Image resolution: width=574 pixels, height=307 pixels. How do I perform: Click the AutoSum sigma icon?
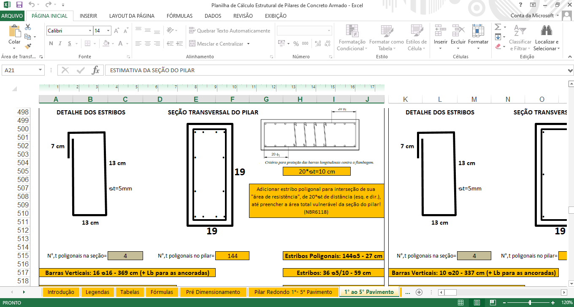pos(498,27)
